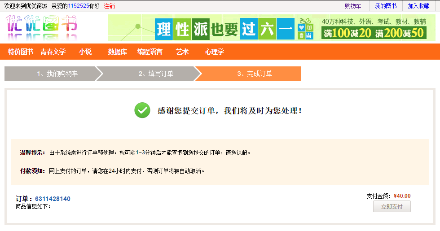This screenshot has height=231, width=440.
Task: Open the 心理学 psychology category
Action: [215, 52]
